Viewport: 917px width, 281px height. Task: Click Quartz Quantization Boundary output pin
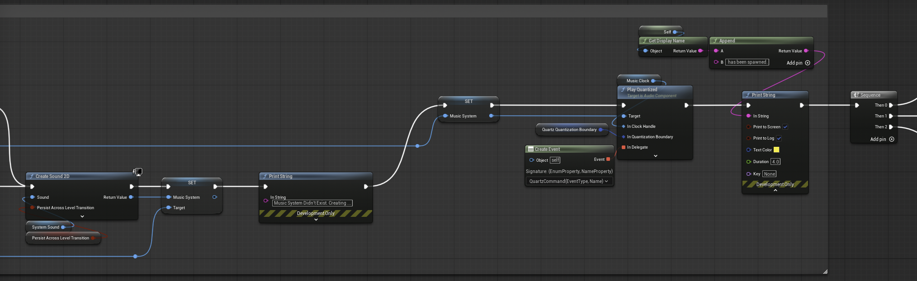coord(601,130)
